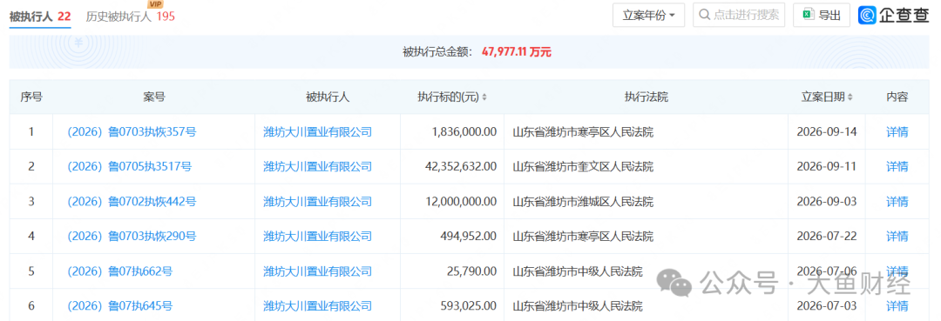Sort by 立案日期 column arrows
941x321 pixels.
click(850, 97)
